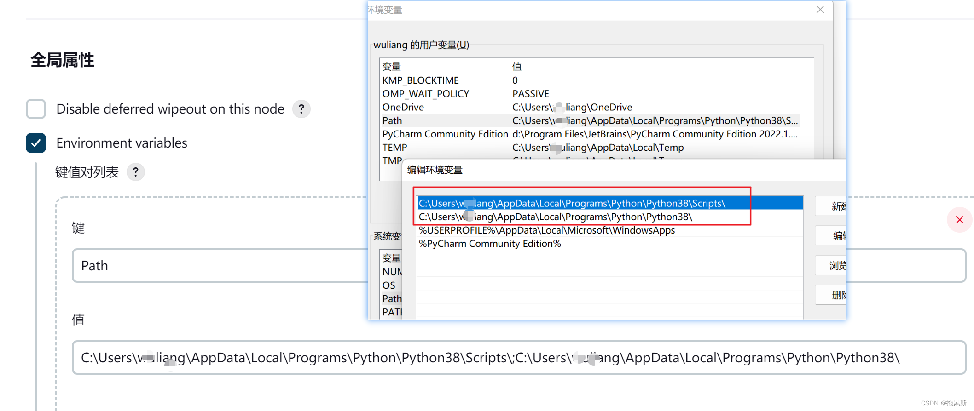Open help icon next to 键值对列表
Screen dimensions: 974x411
pos(136,172)
